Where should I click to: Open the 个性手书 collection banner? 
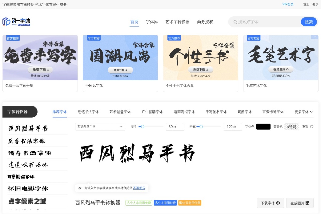tap(201, 58)
